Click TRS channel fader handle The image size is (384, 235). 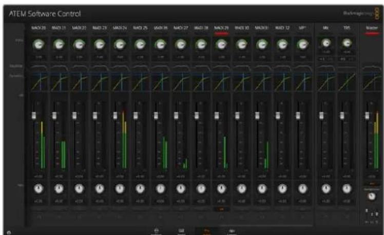pyautogui.click(x=342, y=115)
